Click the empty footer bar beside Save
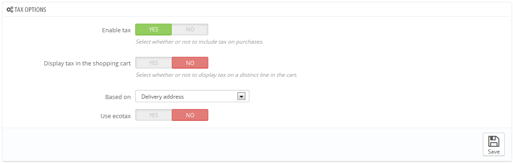This screenshot has height=164, width=513. pos(242,144)
